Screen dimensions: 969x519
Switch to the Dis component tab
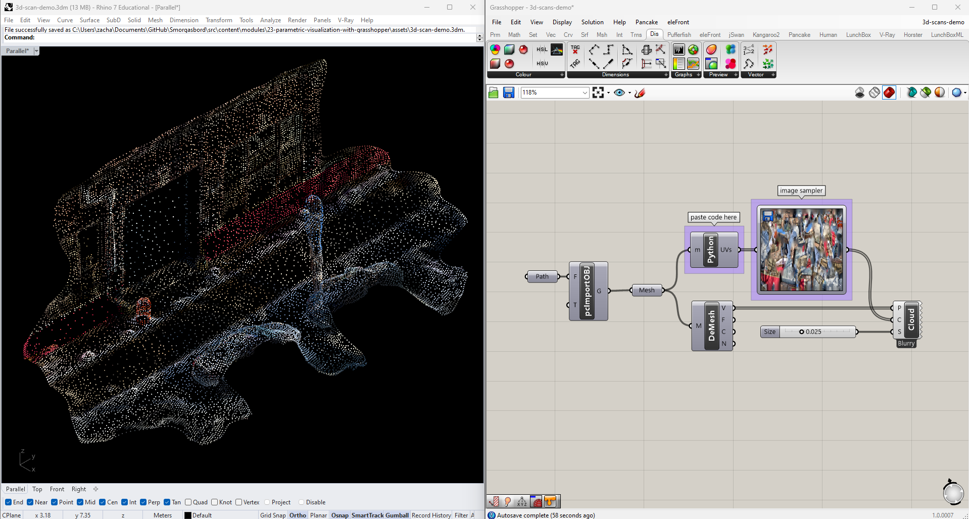point(654,34)
